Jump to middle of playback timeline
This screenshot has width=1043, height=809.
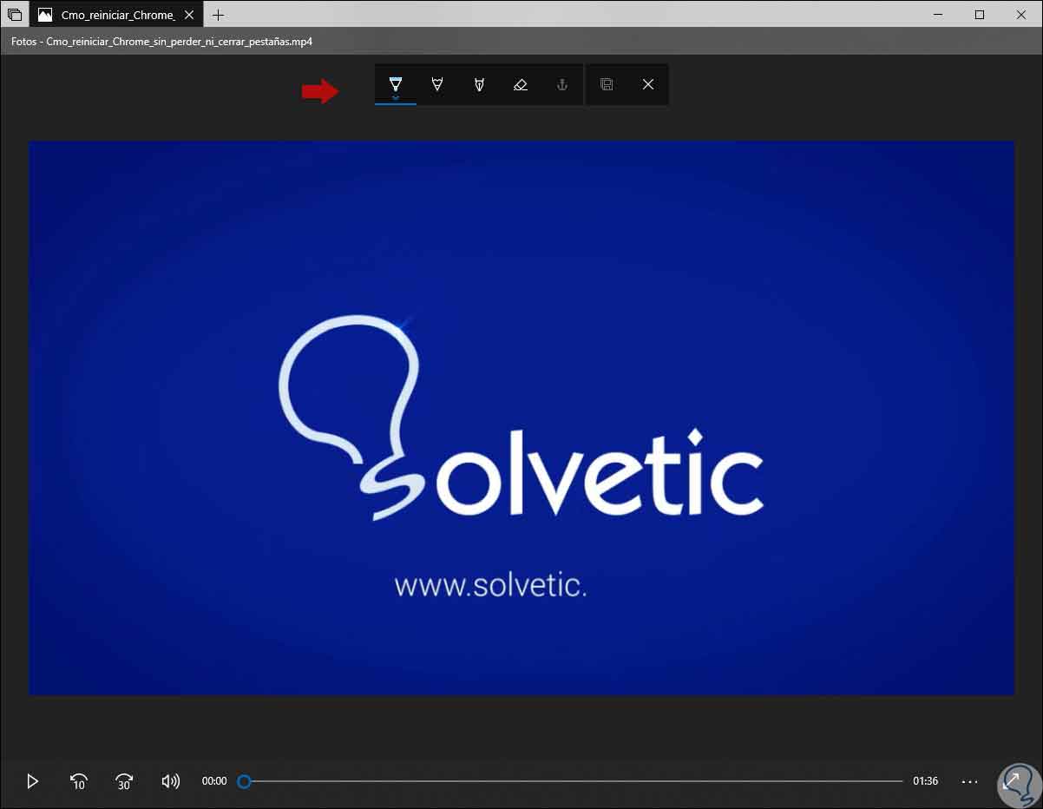pos(574,781)
